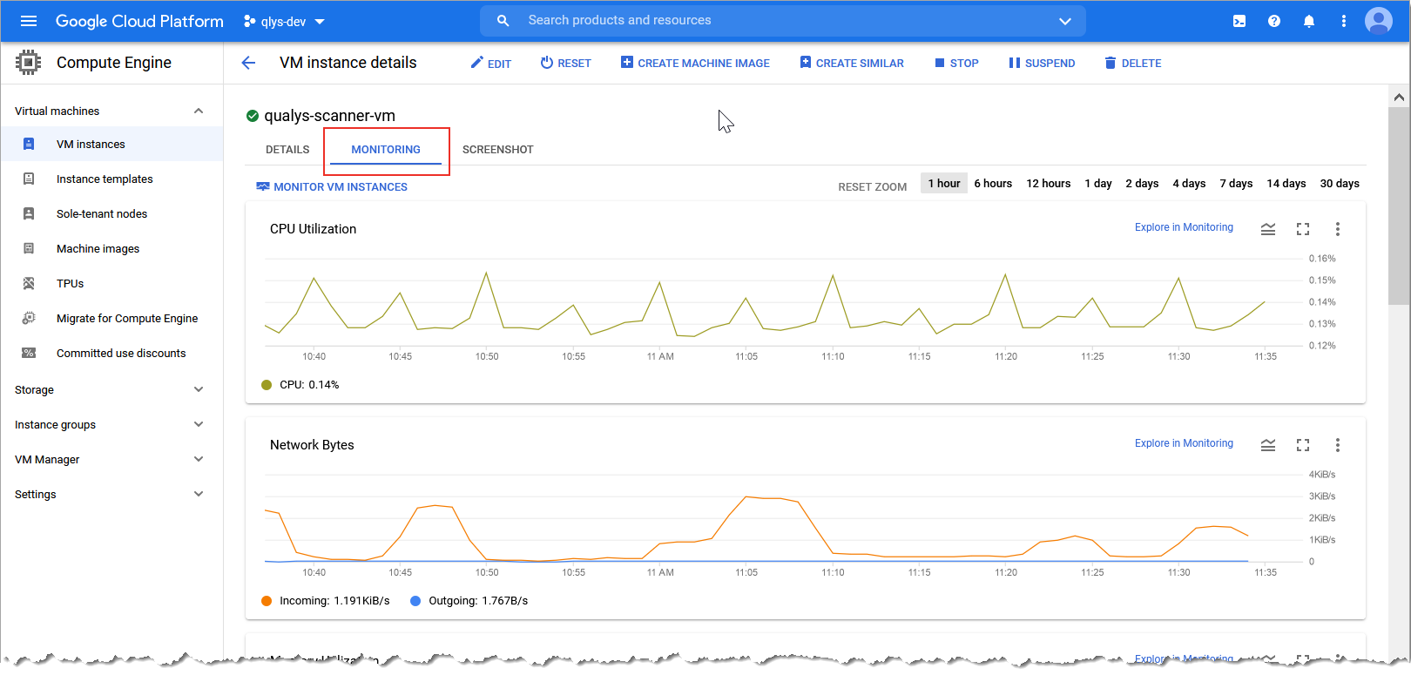Click the back arrow beside VM instance details
Viewport: 1411px width, 675px height.
point(248,63)
